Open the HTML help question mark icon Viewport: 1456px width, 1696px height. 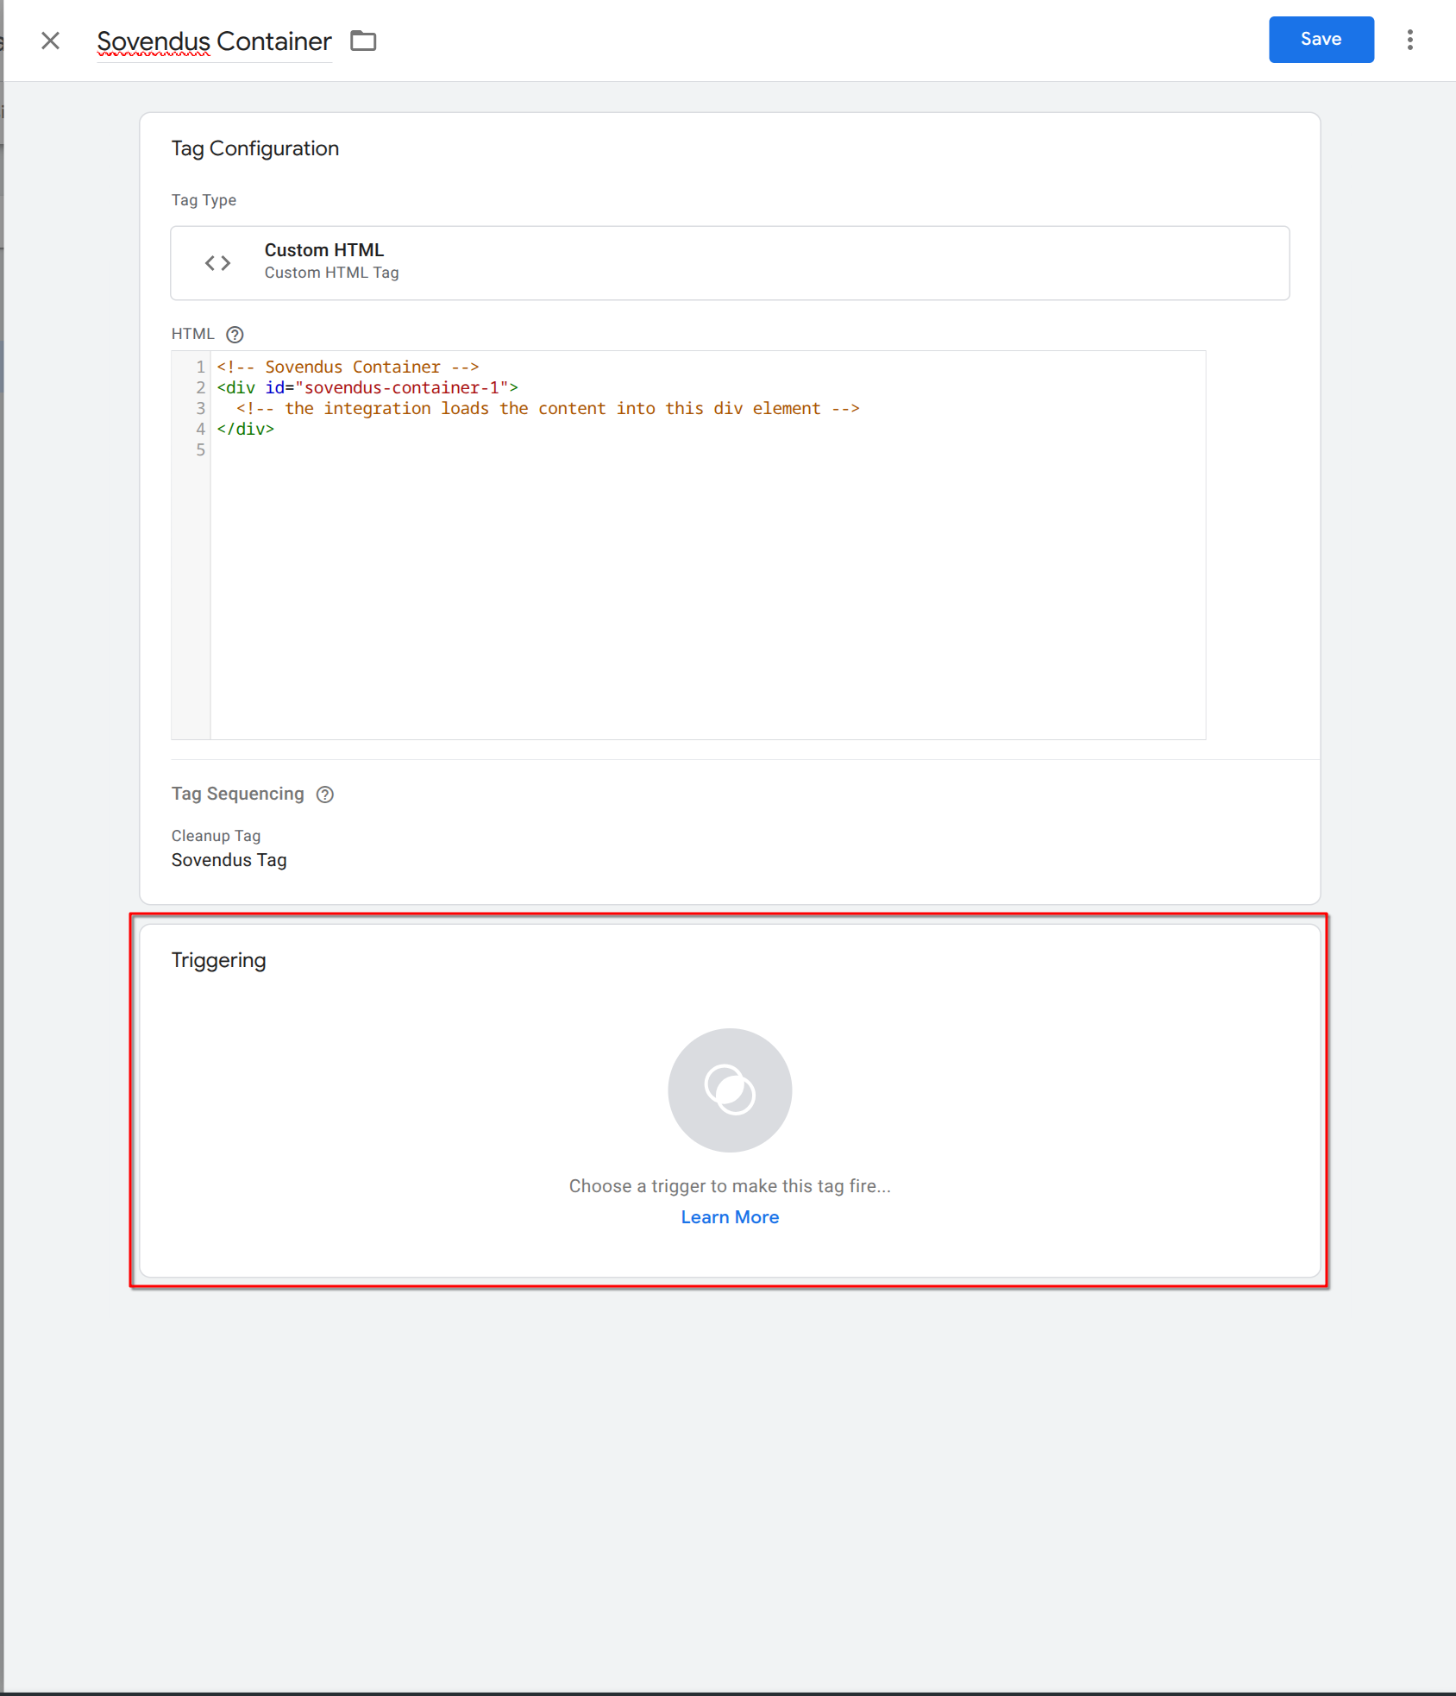235,335
